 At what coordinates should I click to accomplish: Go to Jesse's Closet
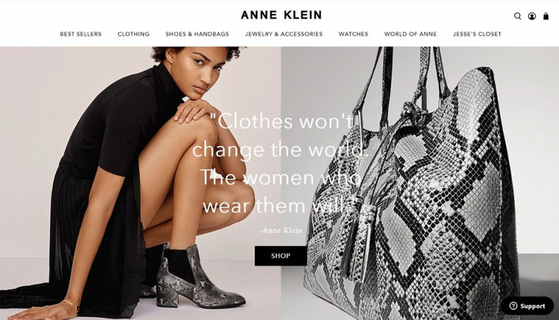[x=477, y=34]
